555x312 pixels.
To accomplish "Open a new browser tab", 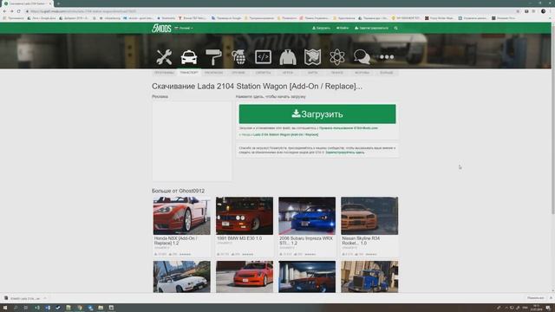I will point(58,3).
